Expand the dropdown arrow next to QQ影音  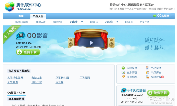click(82, 22)
